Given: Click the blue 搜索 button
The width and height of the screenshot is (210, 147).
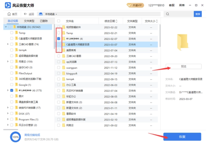Looking at the screenshot, I should (198, 14).
